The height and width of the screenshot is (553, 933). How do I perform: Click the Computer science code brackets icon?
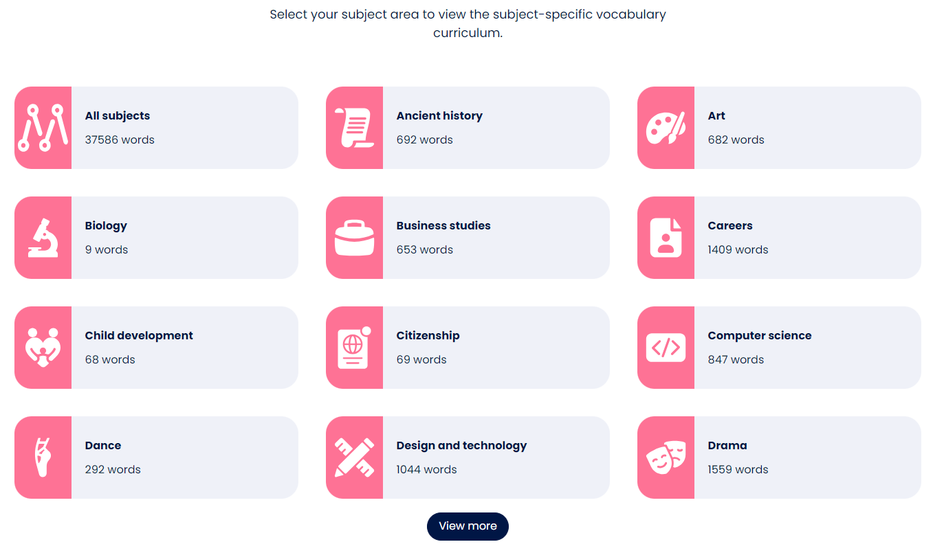point(666,348)
